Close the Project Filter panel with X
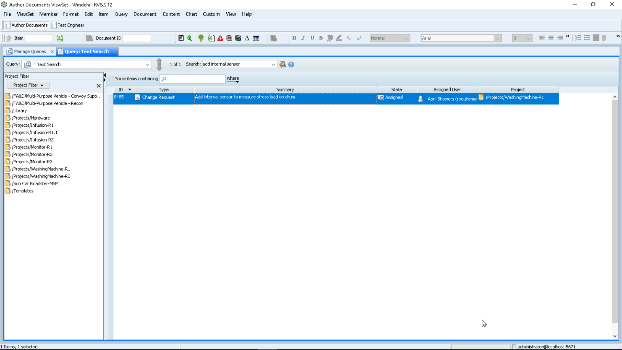622x350 pixels. pos(98,86)
